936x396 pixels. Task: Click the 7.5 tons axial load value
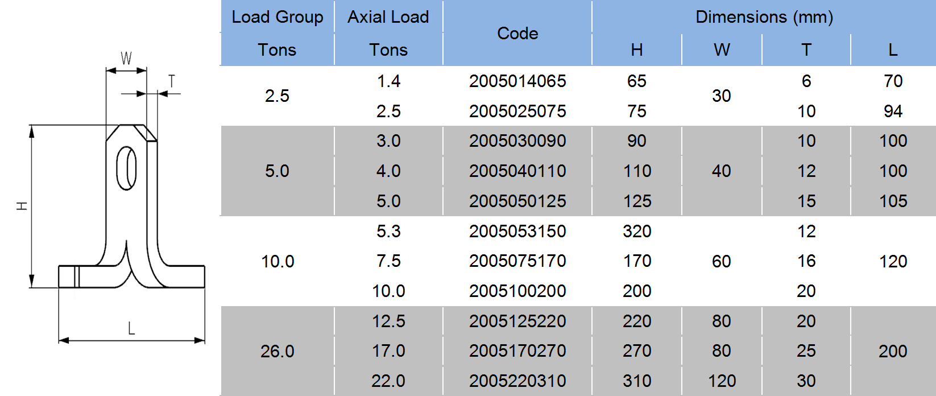pos(388,261)
